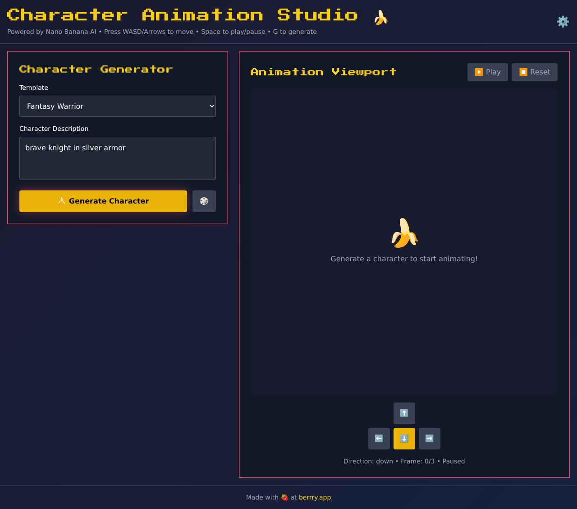Click the settings gear icon
This screenshot has height=509, width=577.
[562, 21]
